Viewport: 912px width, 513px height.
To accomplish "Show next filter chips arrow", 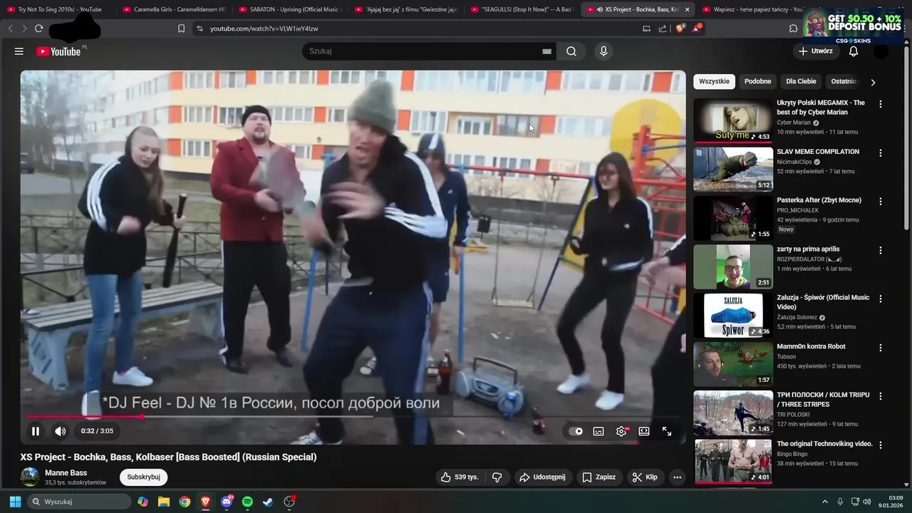I will (x=873, y=82).
